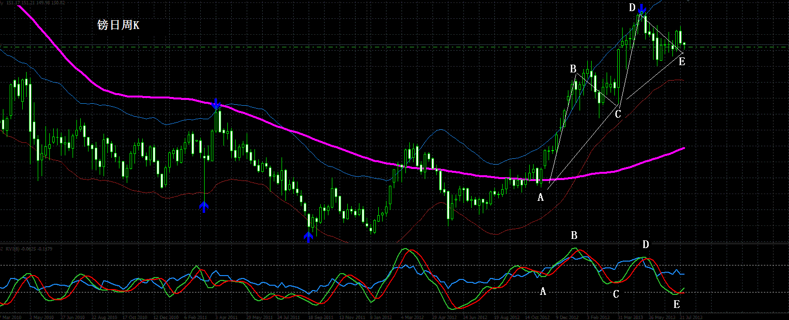This screenshot has height=320, width=789.
Task: Click the 6 Feb 2011 date on time axis
Action: pos(195,317)
